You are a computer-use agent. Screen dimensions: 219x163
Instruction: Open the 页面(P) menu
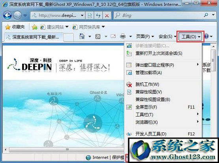[145, 37]
